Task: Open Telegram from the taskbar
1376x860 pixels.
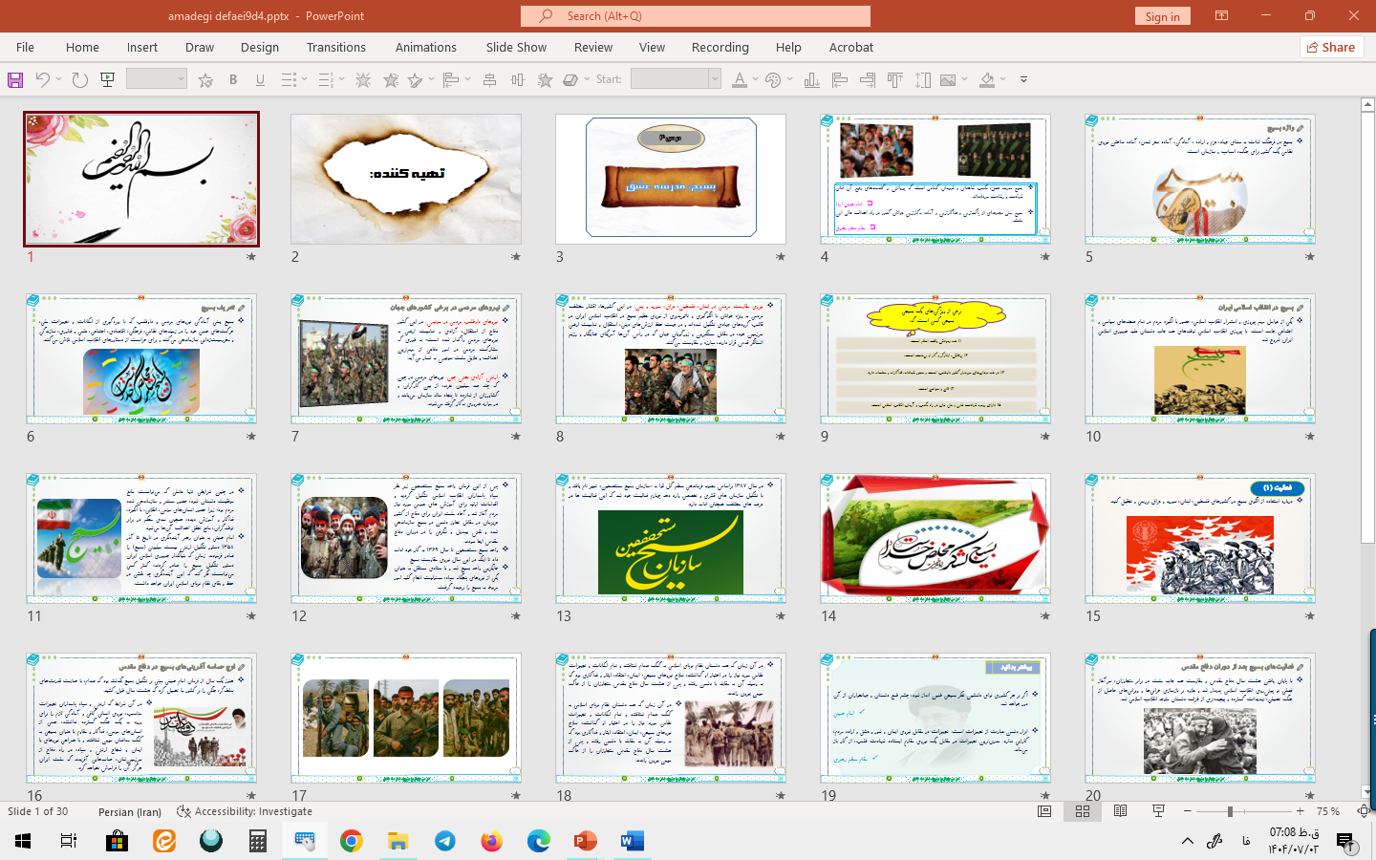Action: [x=445, y=841]
